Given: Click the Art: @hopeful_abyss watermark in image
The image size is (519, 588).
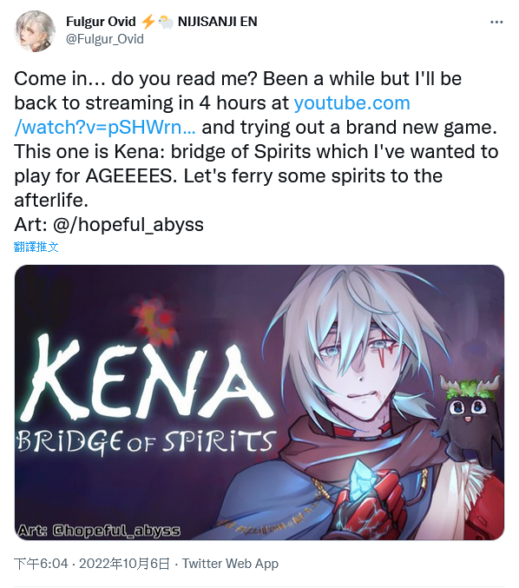Looking at the screenshot, I should 99,530.
